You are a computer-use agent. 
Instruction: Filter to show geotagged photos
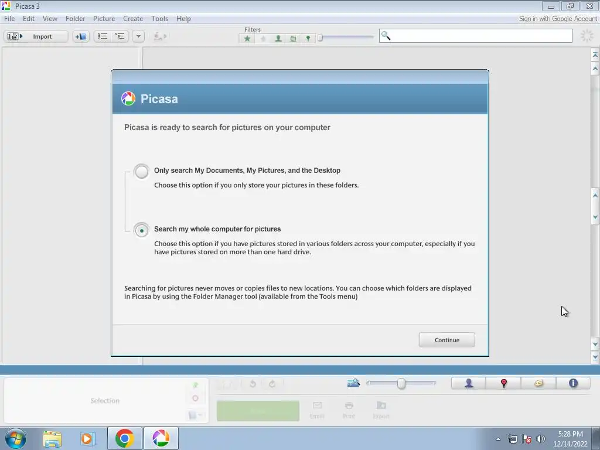point(308,38)
